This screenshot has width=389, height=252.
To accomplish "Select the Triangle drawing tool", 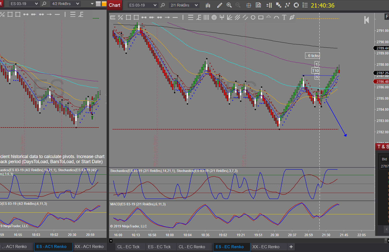I will pyautogui.click(x=269, y=17).
